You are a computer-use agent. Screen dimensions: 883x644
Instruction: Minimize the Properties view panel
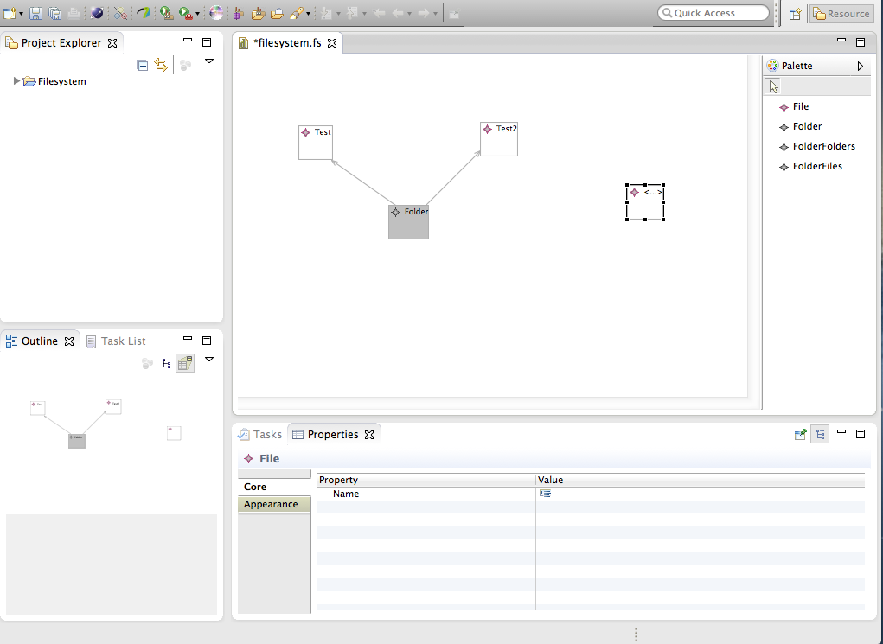(x=841, y=431)
